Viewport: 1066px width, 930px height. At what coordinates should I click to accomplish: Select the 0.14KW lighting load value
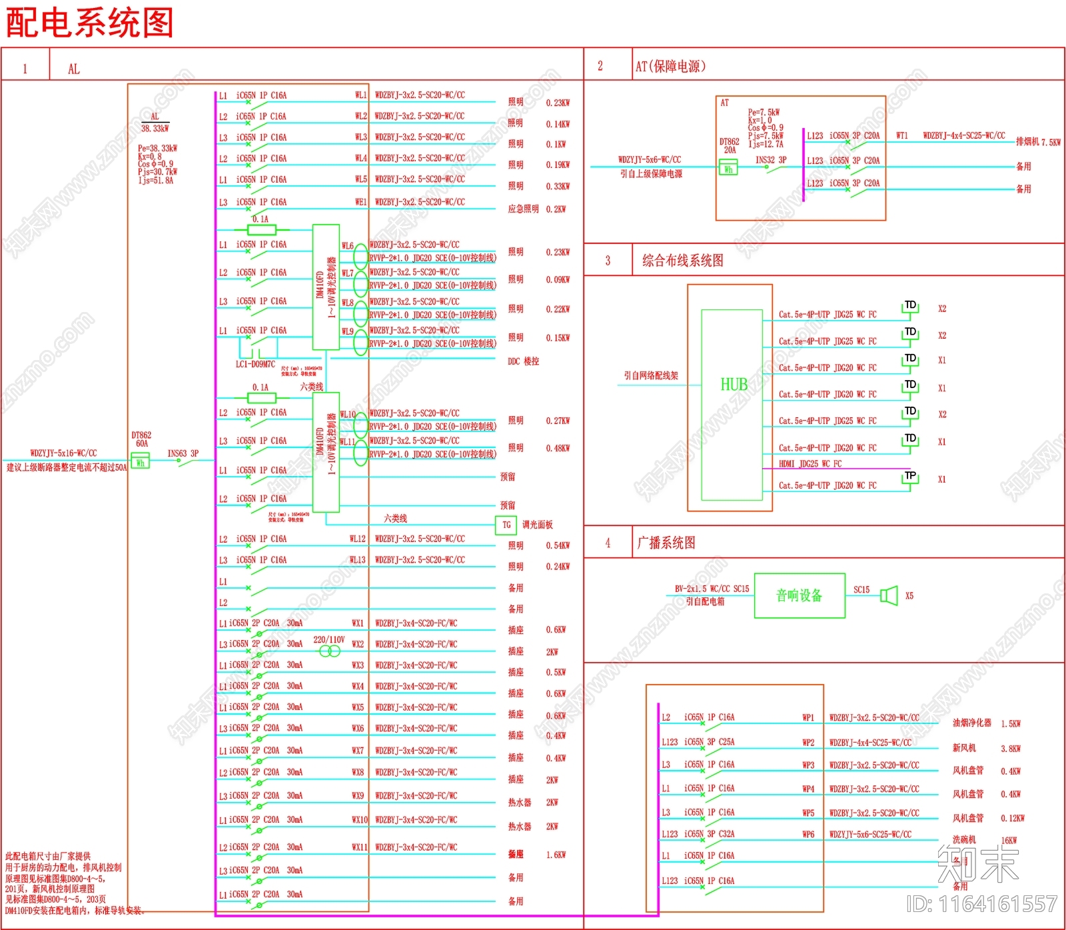pos(558,124)
